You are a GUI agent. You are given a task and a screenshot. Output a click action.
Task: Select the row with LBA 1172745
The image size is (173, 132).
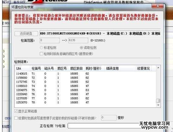85,82
